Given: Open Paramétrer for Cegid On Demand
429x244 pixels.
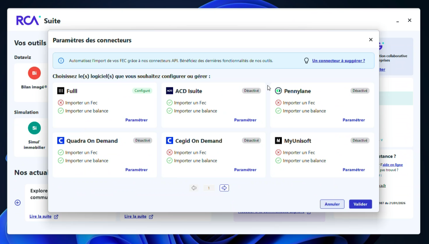Looking at the screenshot, I should click(245, 170).
